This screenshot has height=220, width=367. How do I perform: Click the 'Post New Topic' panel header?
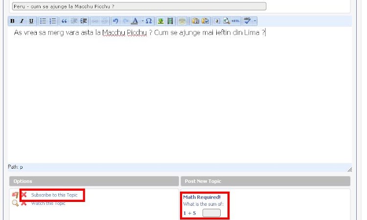[265, 181]
